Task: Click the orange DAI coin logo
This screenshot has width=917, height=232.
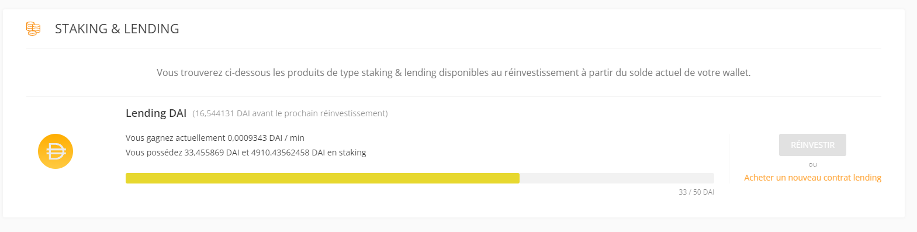Action: pyautogui.click(x=56, y=151)
